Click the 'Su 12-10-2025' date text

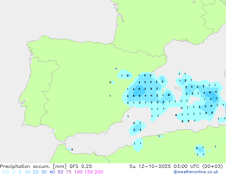coord(150,166)
